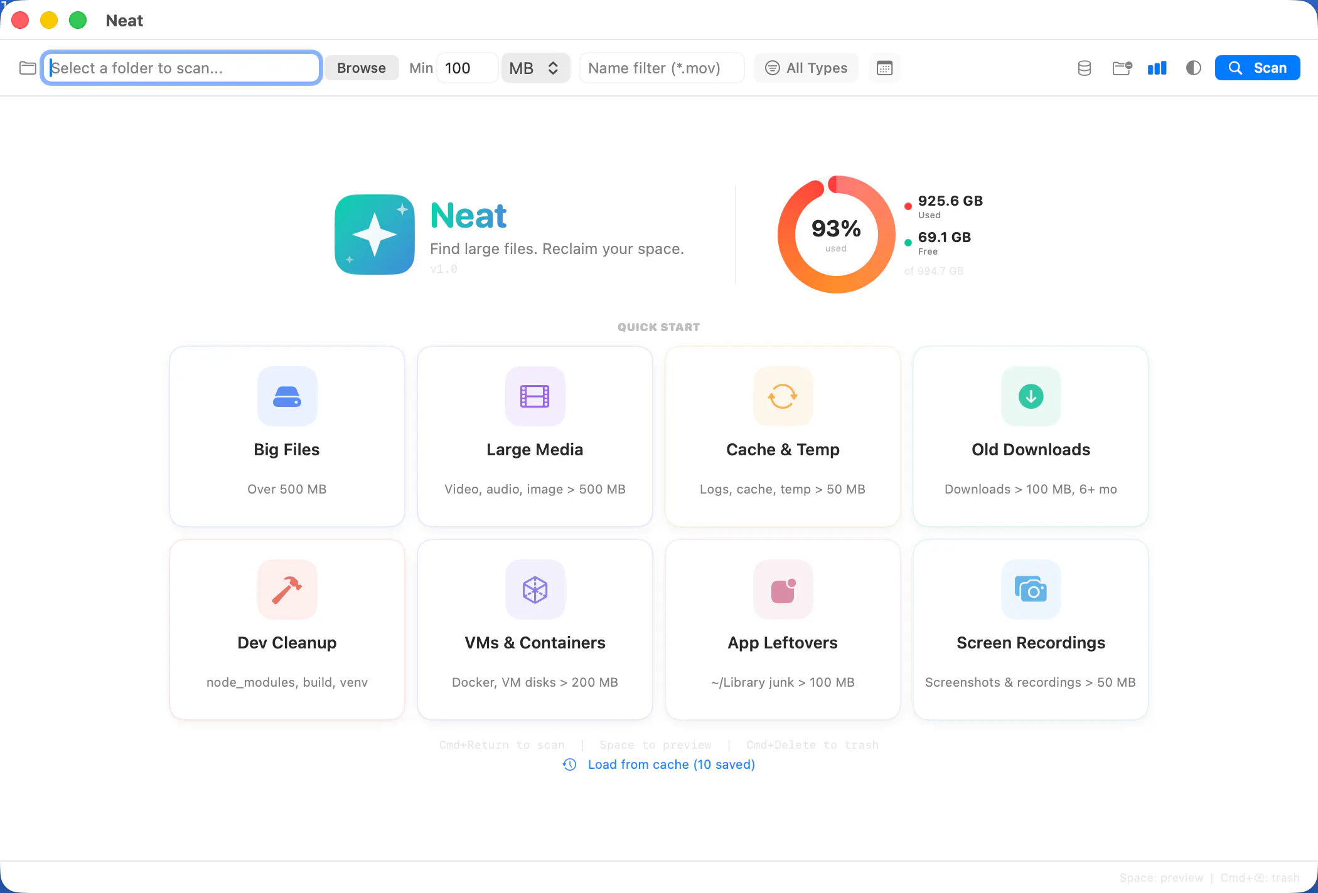The height and width of the screenshot is (893, 1318).
Task: Click the Name filter field
Action: click(662, 68)
